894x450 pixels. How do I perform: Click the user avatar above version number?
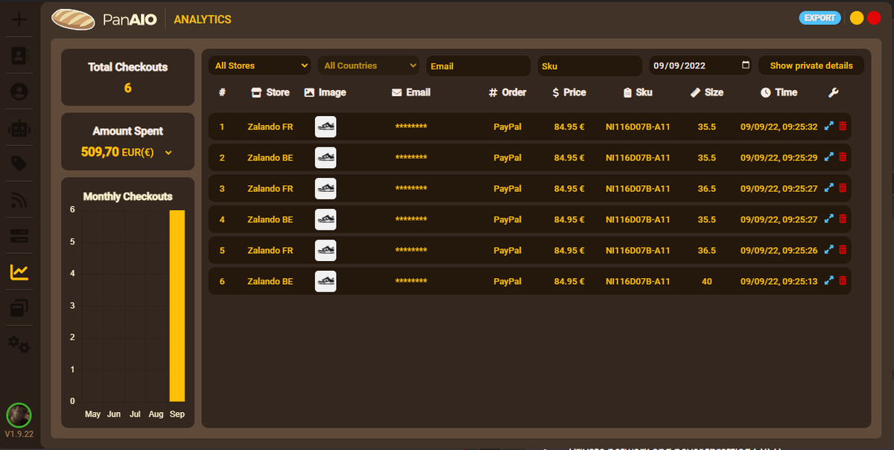19,415
